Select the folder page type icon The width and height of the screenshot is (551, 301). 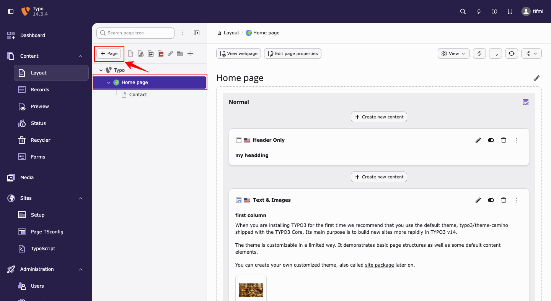pos(180,54)
